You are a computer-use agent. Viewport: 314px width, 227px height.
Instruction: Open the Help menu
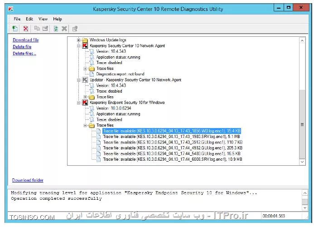(58, 19)
